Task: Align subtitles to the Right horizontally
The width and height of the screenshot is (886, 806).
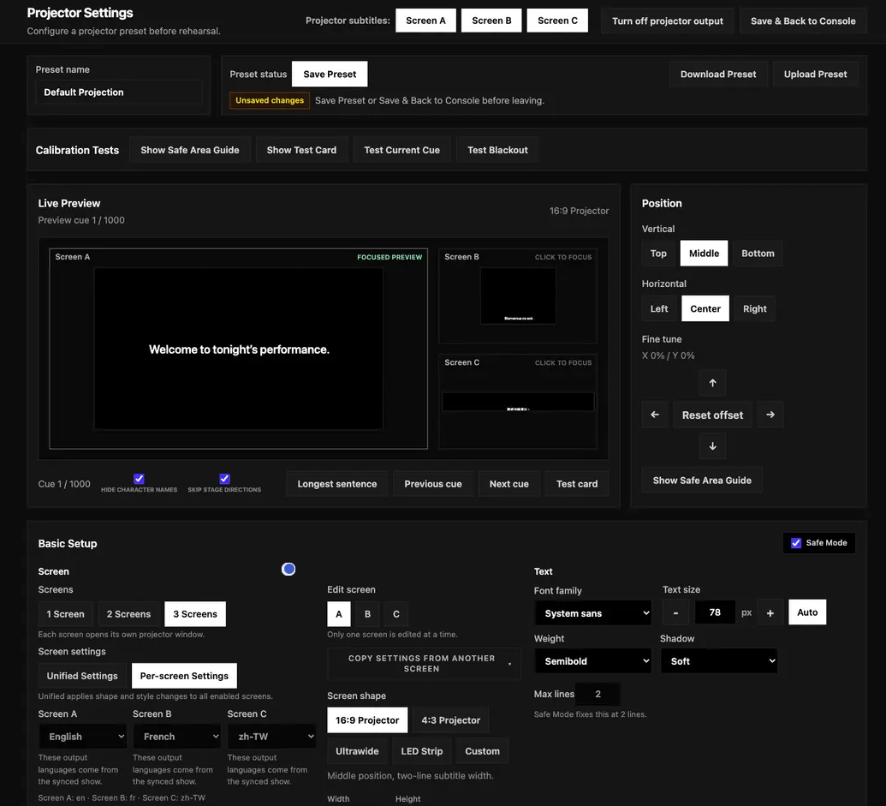Action: point(755,308)
